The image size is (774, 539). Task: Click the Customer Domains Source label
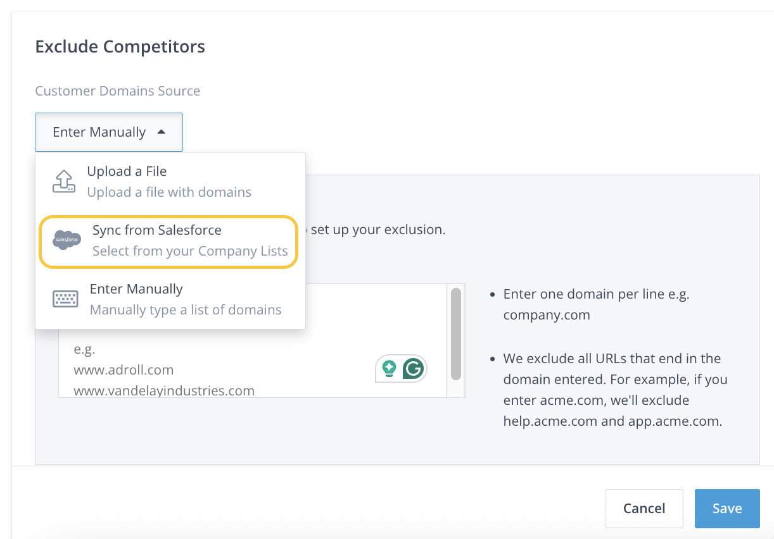point(117,90)
